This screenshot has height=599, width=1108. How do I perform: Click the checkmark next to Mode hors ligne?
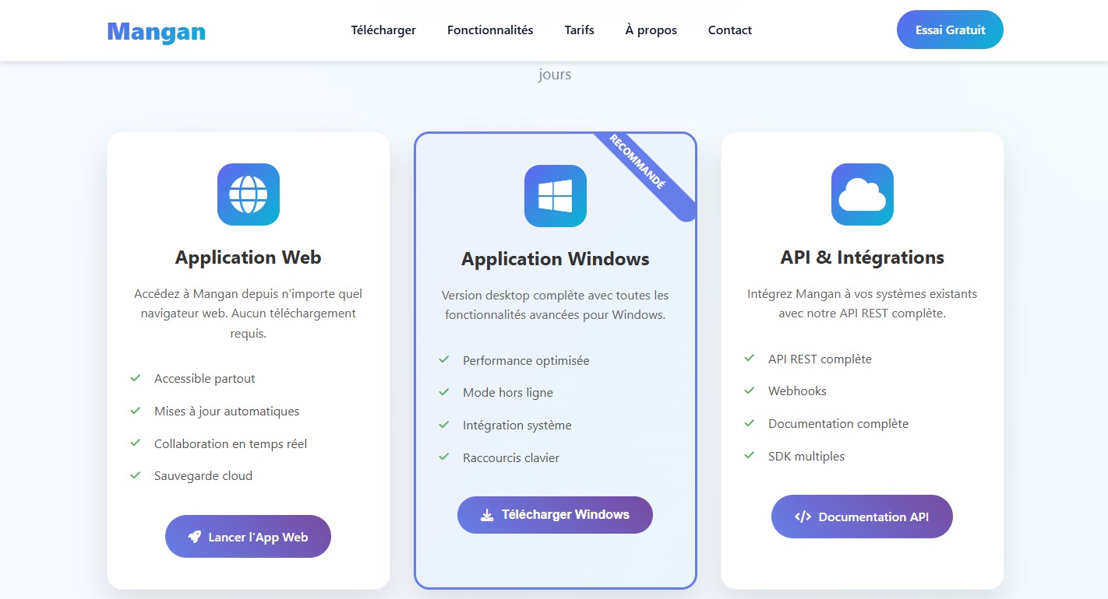(444, 392)
